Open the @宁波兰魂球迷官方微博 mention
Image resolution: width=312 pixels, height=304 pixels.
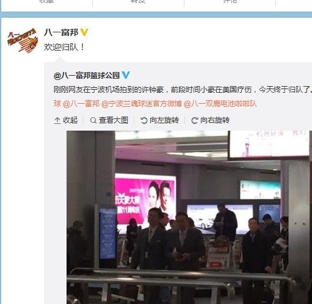(142, 104)
